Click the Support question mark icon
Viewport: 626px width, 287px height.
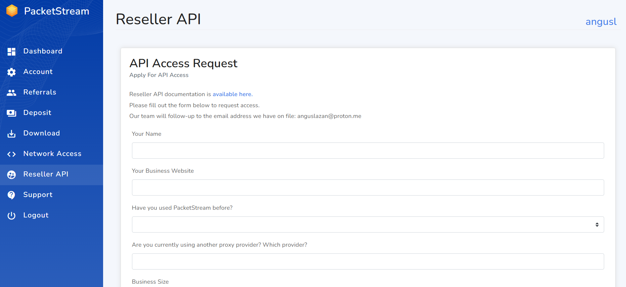(x=11, y=195)
